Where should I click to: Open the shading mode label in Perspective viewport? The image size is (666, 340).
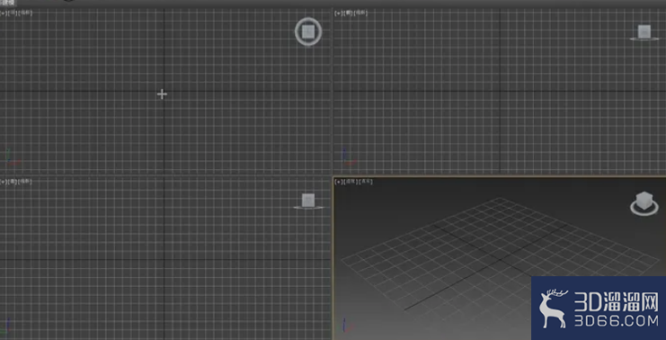366,182
